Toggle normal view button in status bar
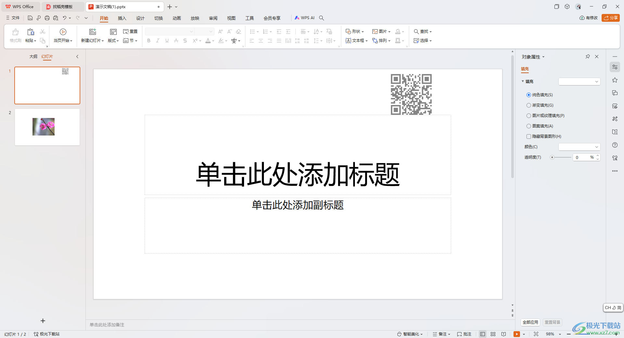The height and width of the screenshot is (338, 624). click(483, 334)
